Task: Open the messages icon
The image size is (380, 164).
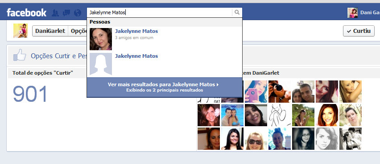Action: click(66, 13)
